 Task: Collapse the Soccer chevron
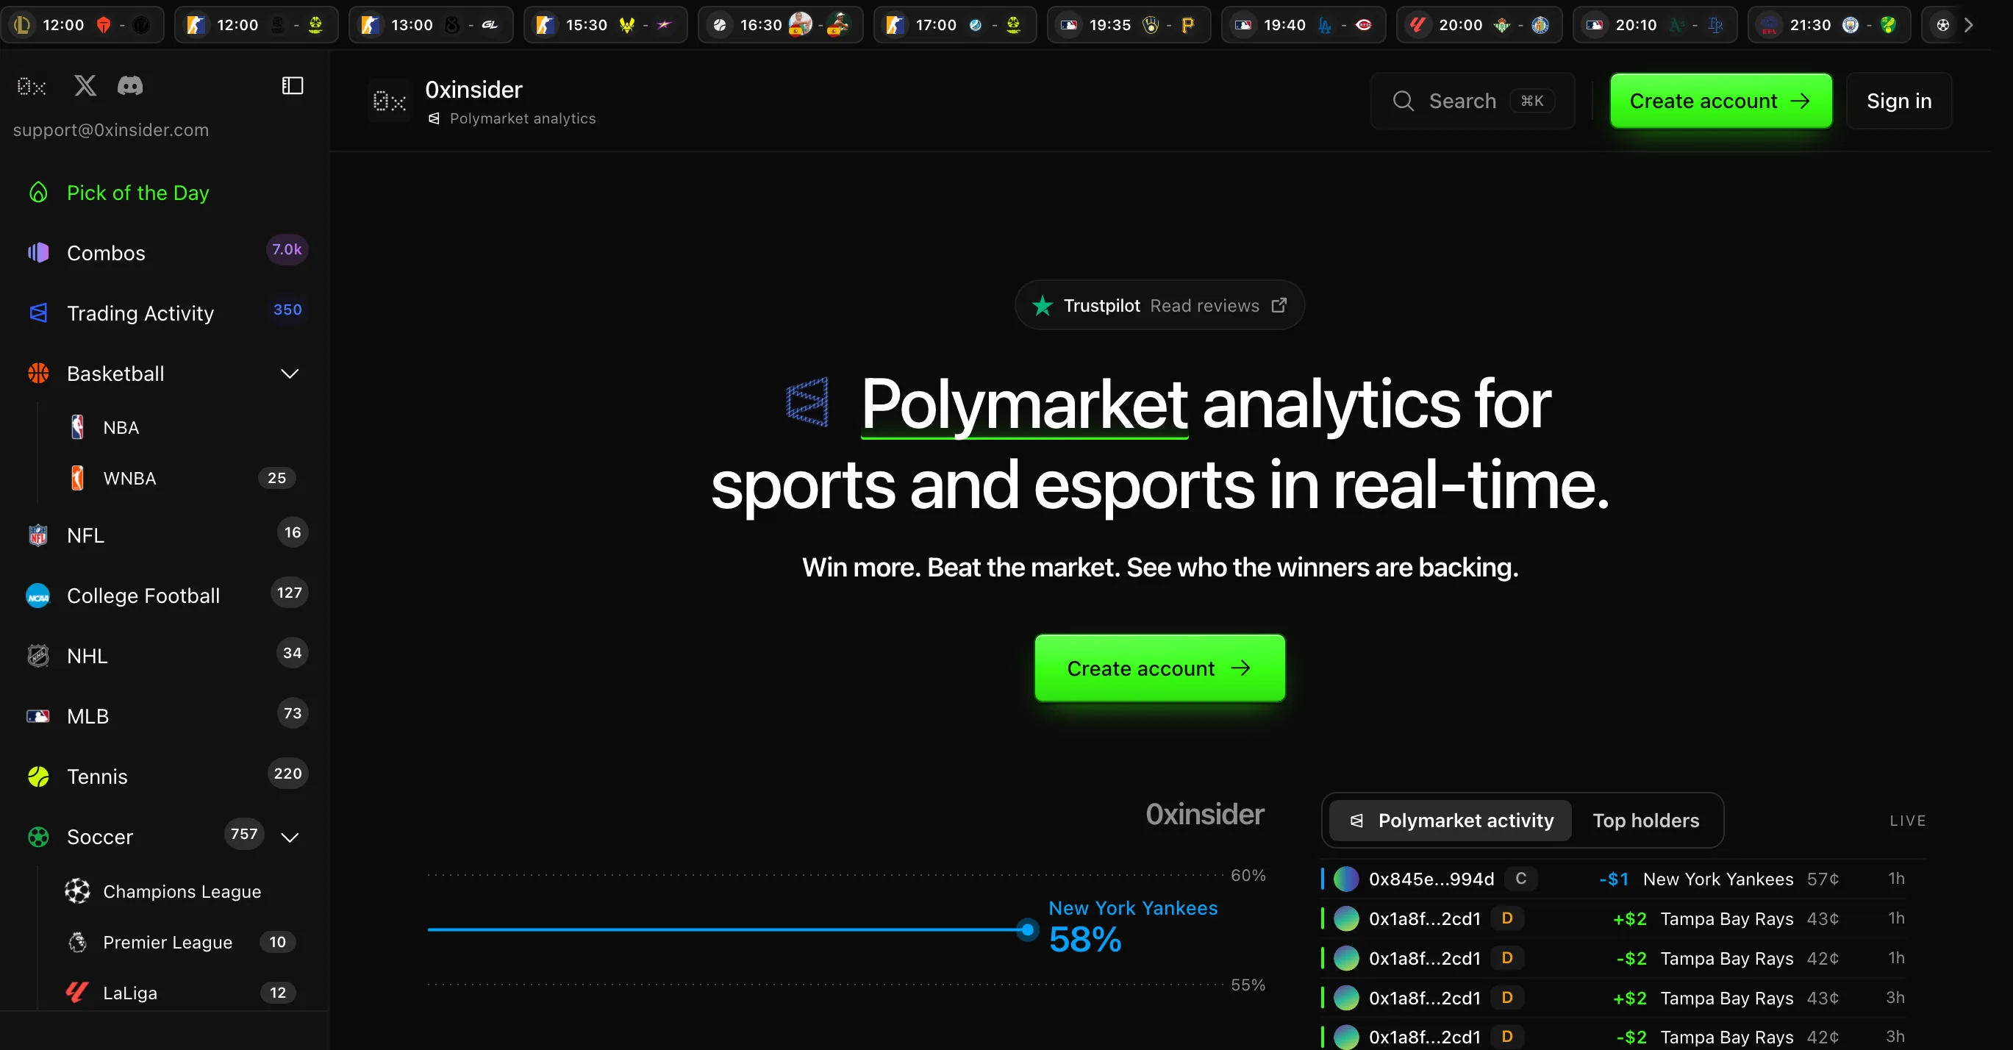point(289,837)
